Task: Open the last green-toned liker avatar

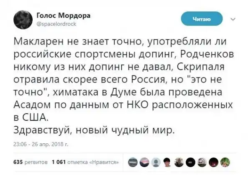Action: (225, 161)
